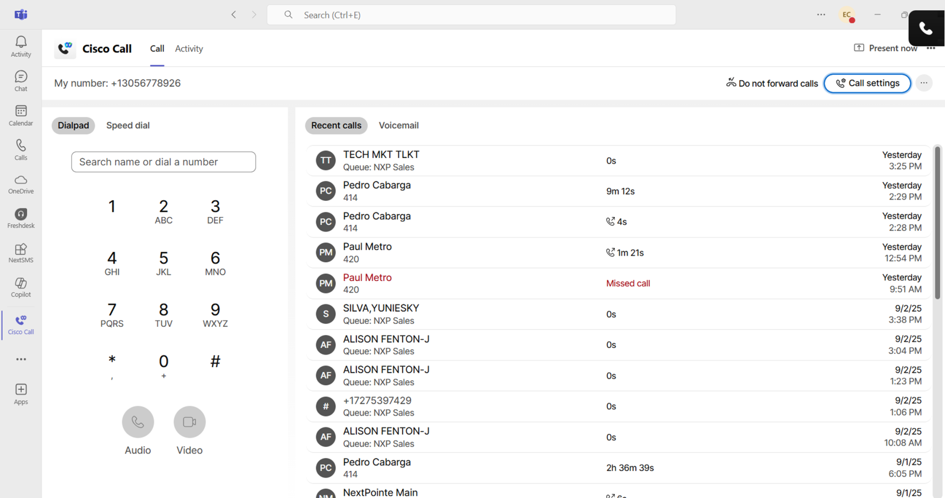Open the NextSMS app
This screenshot has width=945, height=498.
point(21,253)
